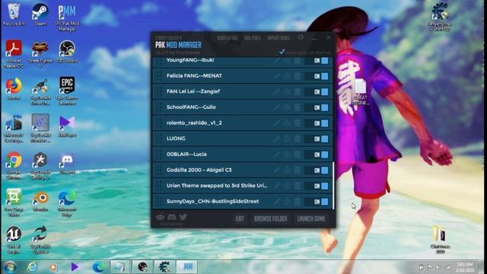Select the SunnyDays_CHN-BustlingSideStreet name
Screen dimensions: 487x274
click(x=212, y=201)
